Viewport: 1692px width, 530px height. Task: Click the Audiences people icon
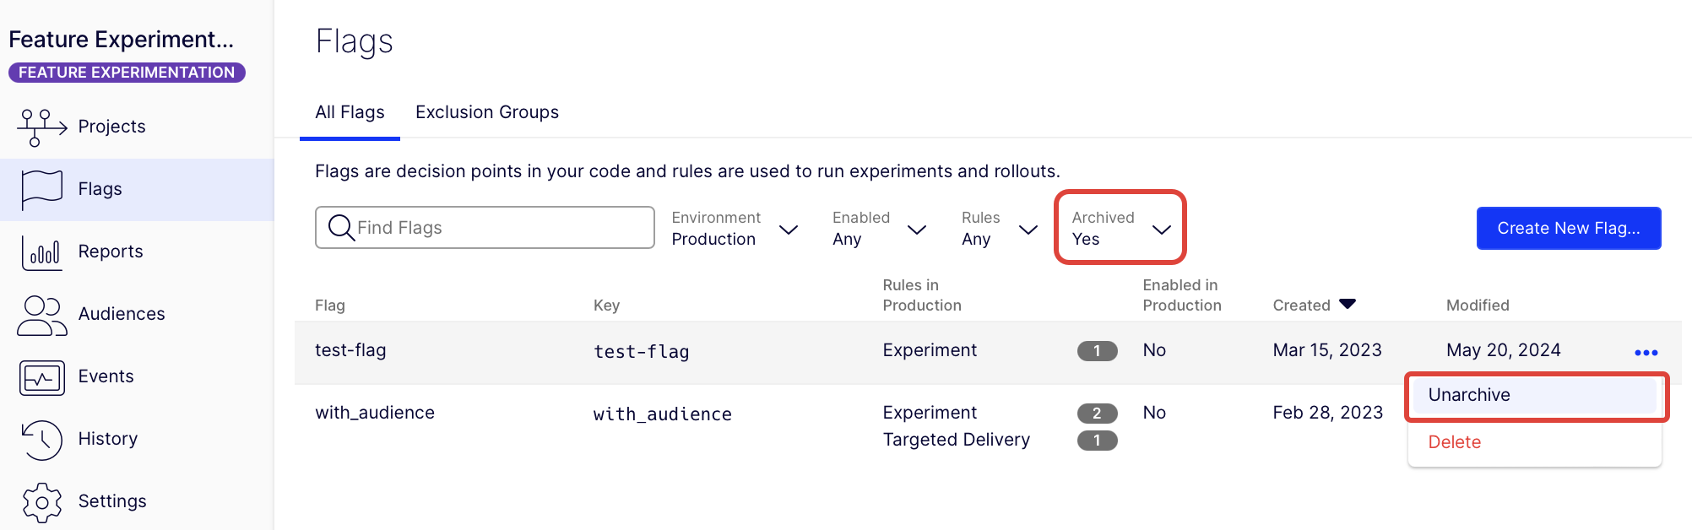pyautogui.click(x=41, y=315)
